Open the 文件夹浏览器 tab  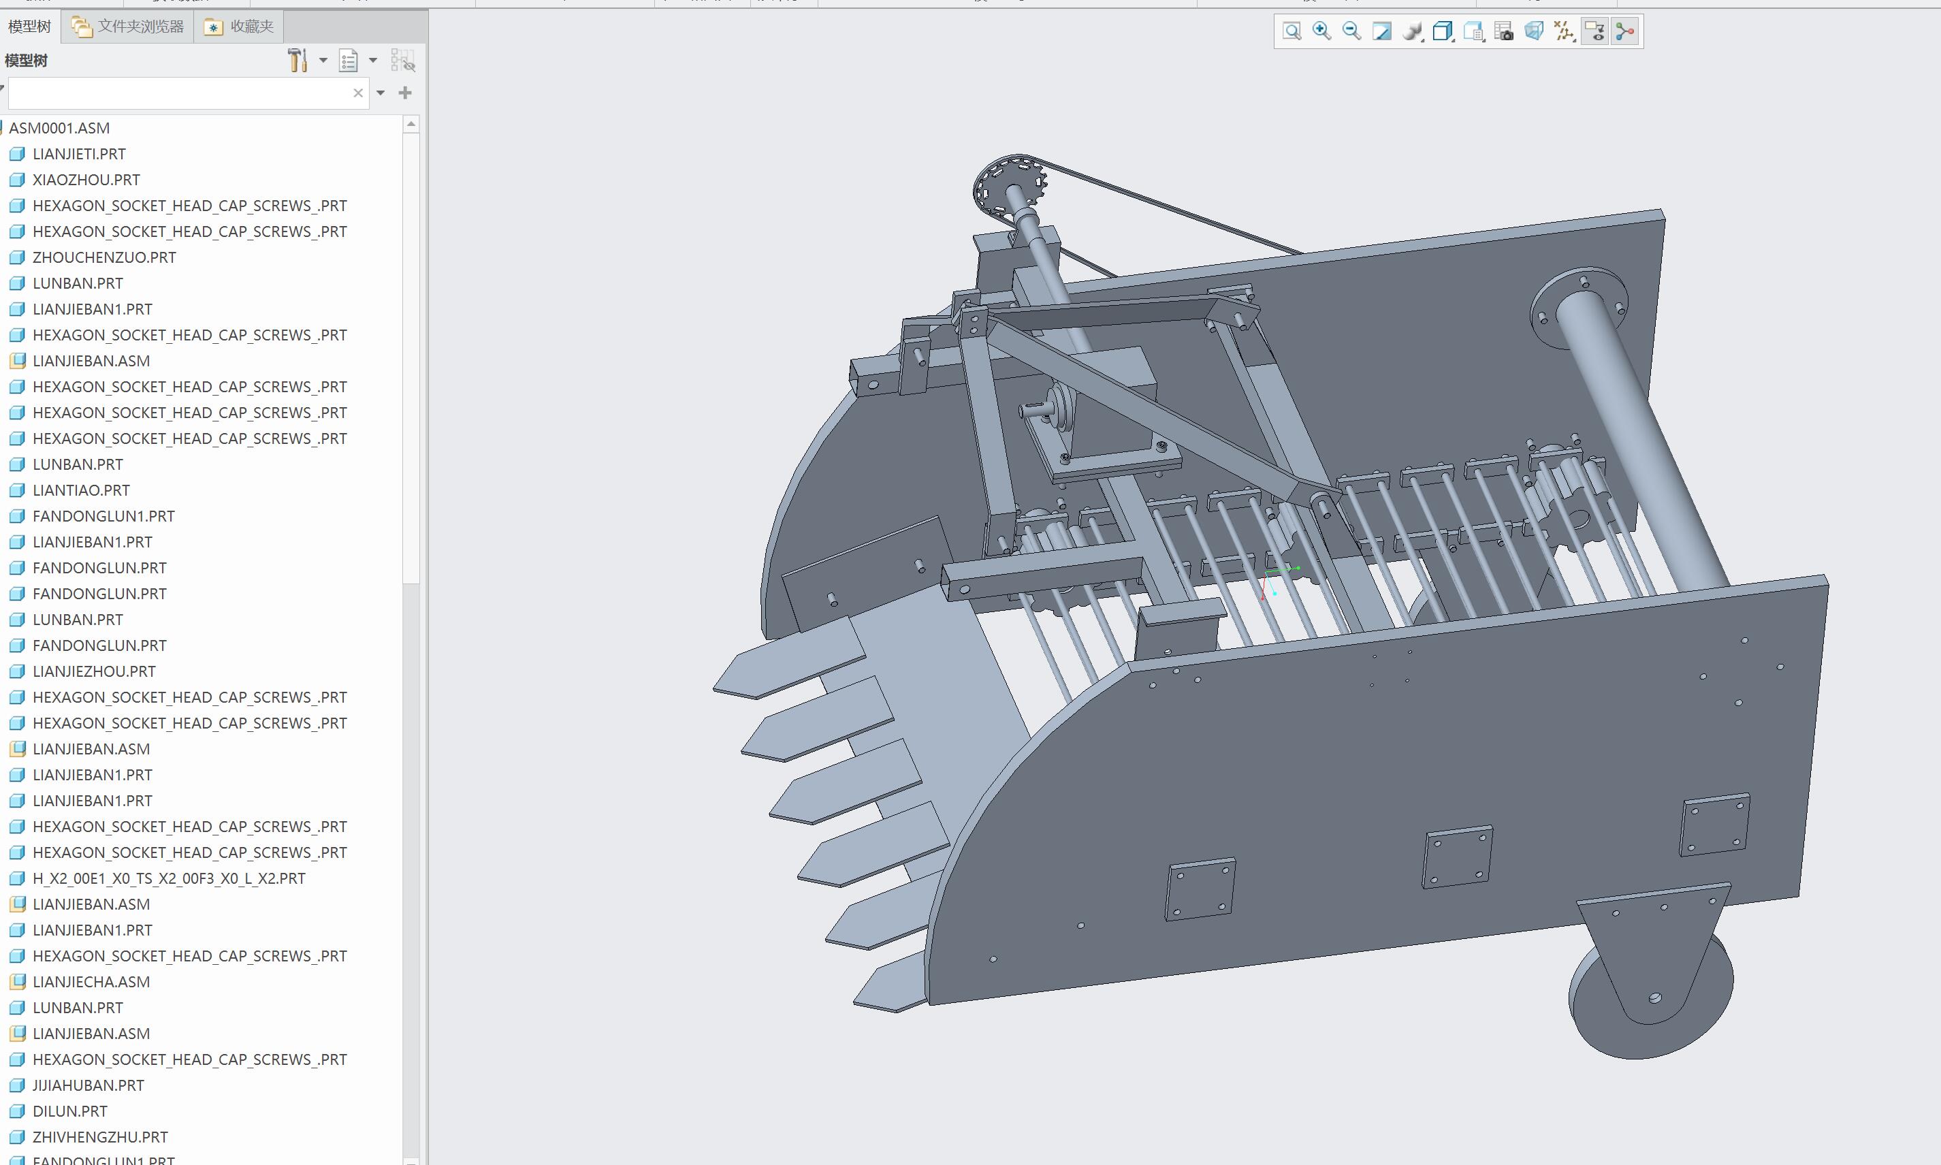(128, 27)
